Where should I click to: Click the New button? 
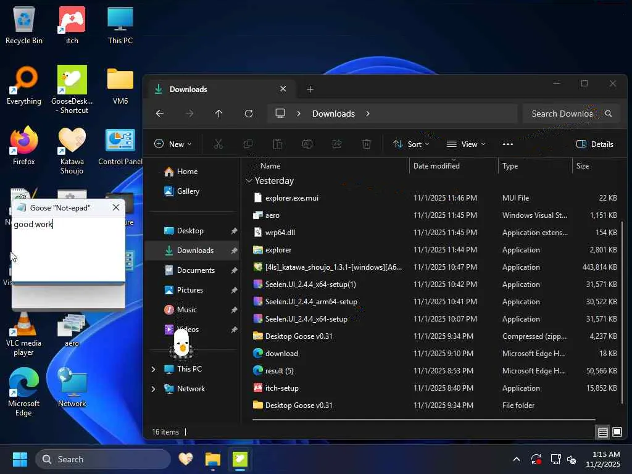(x=172, y=144)
